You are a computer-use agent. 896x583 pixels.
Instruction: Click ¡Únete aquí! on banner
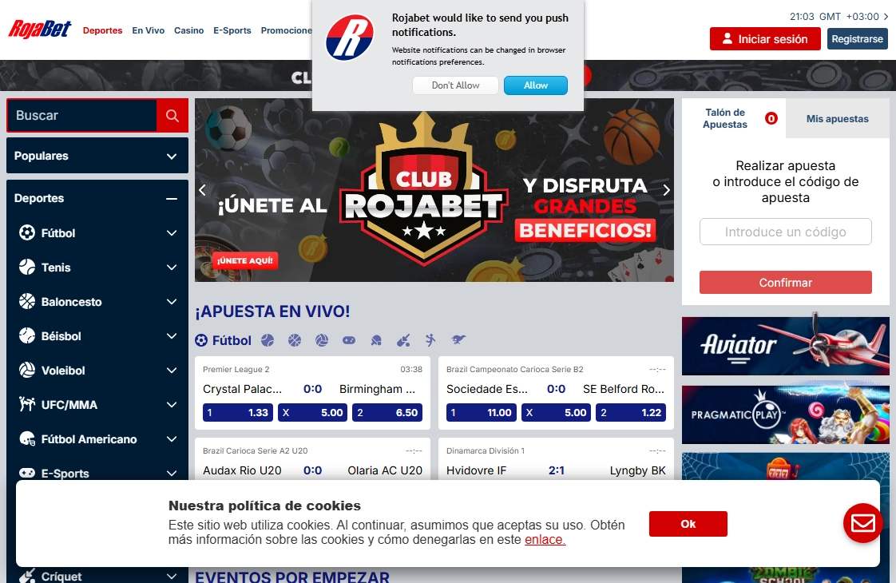pyautogui.click(x=245, y=260)
